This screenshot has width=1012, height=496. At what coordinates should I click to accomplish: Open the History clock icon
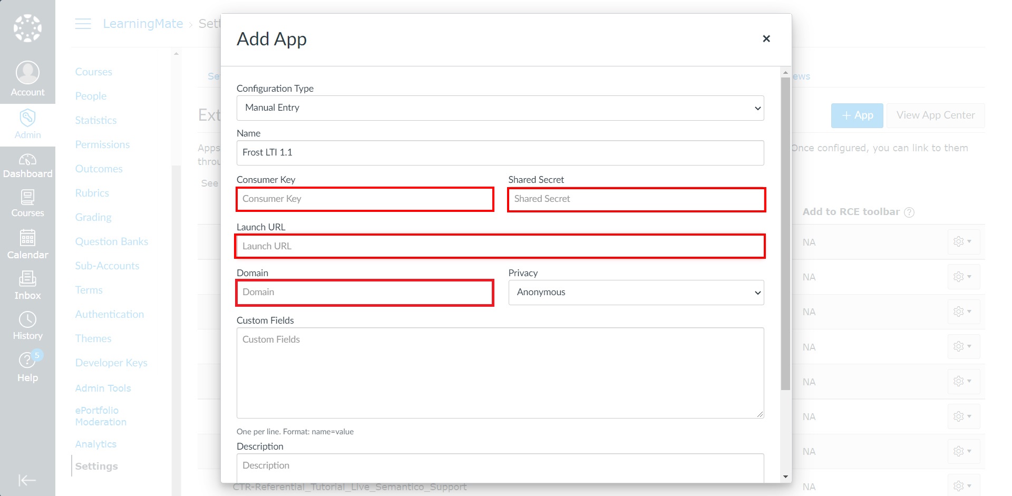pyautogui.click(x=27, y=319)
